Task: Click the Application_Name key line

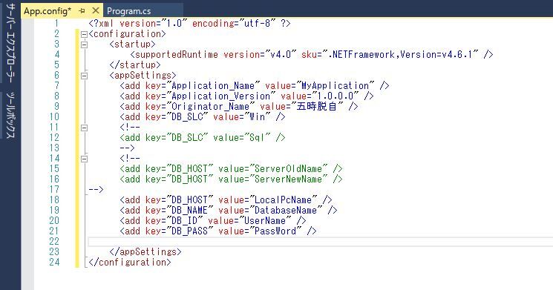Action: tap(255, 85)
